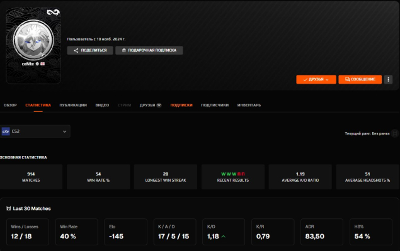Click the Wins / Losses 12 / 18 card
Viewport: 400px width, 251px height.
coord(28,232)
